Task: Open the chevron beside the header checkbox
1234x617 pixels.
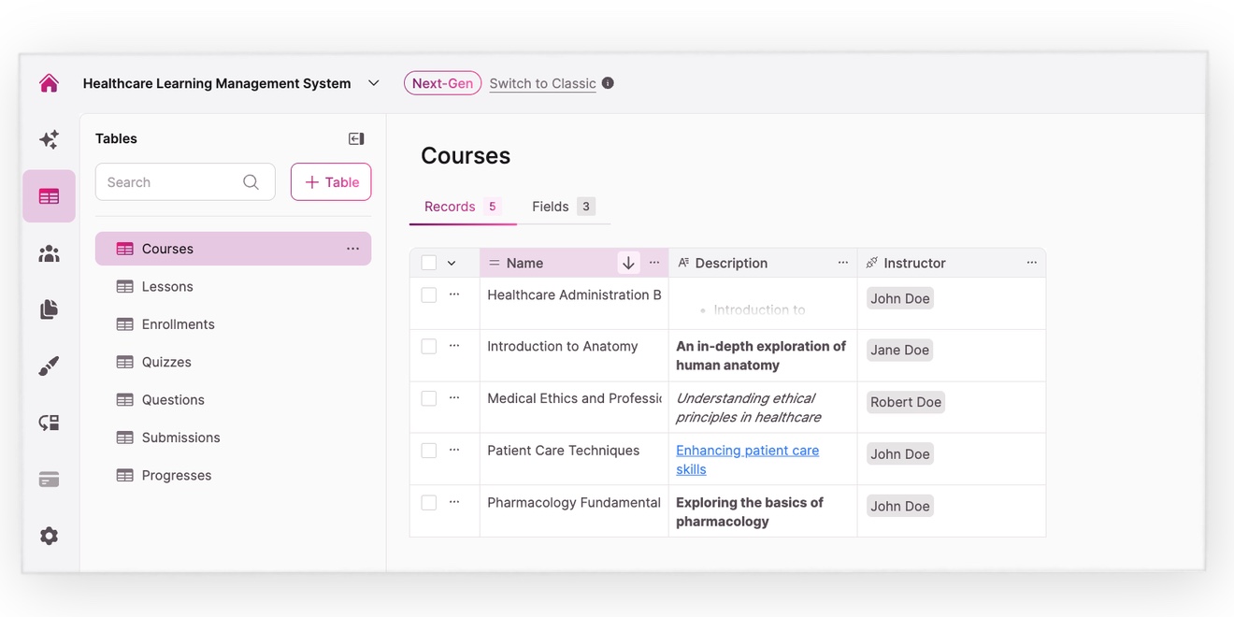Action: (452, 264)
